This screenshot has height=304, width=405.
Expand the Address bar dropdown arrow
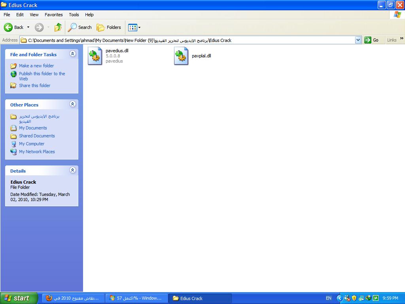pyautogui.click(x=358, y=40)
